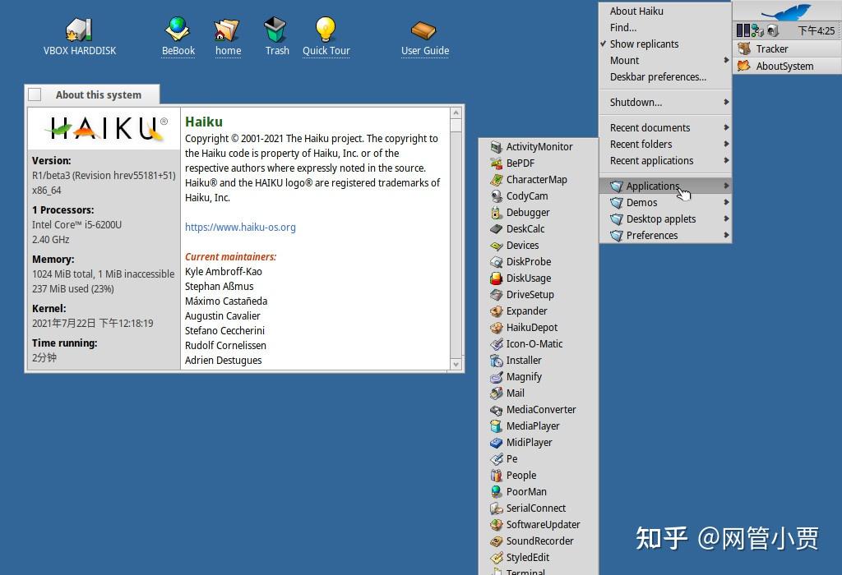Viewport: 842px width, 575px height.
Task: Open the Trash desktop icon
Action: click(276, 36)
